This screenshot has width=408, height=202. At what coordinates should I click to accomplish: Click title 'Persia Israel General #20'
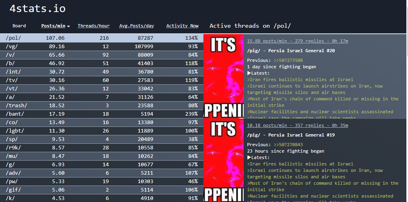tap(291, 51)
